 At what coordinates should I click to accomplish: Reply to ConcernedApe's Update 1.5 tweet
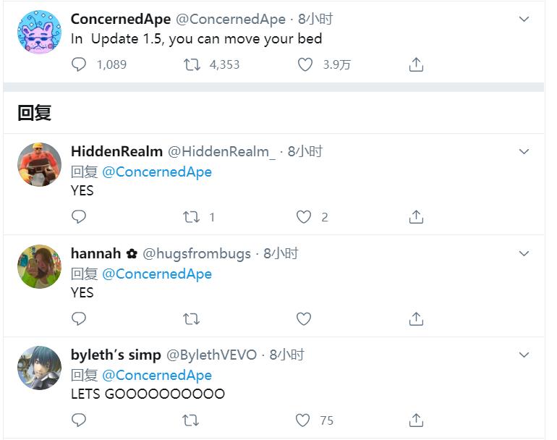point(80,64)
